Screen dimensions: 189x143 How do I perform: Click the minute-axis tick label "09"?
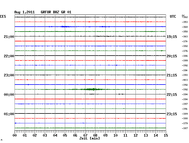tap(105, 135)
